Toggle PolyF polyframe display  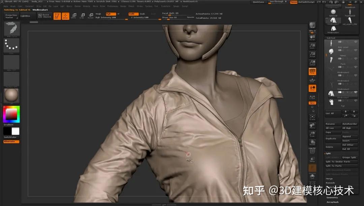pos(312,151)
